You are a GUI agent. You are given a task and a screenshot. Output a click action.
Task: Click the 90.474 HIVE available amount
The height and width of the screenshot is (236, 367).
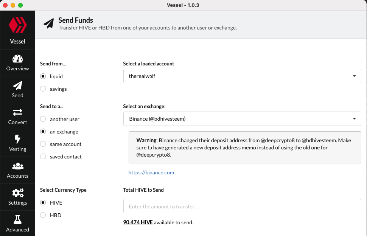138,222
